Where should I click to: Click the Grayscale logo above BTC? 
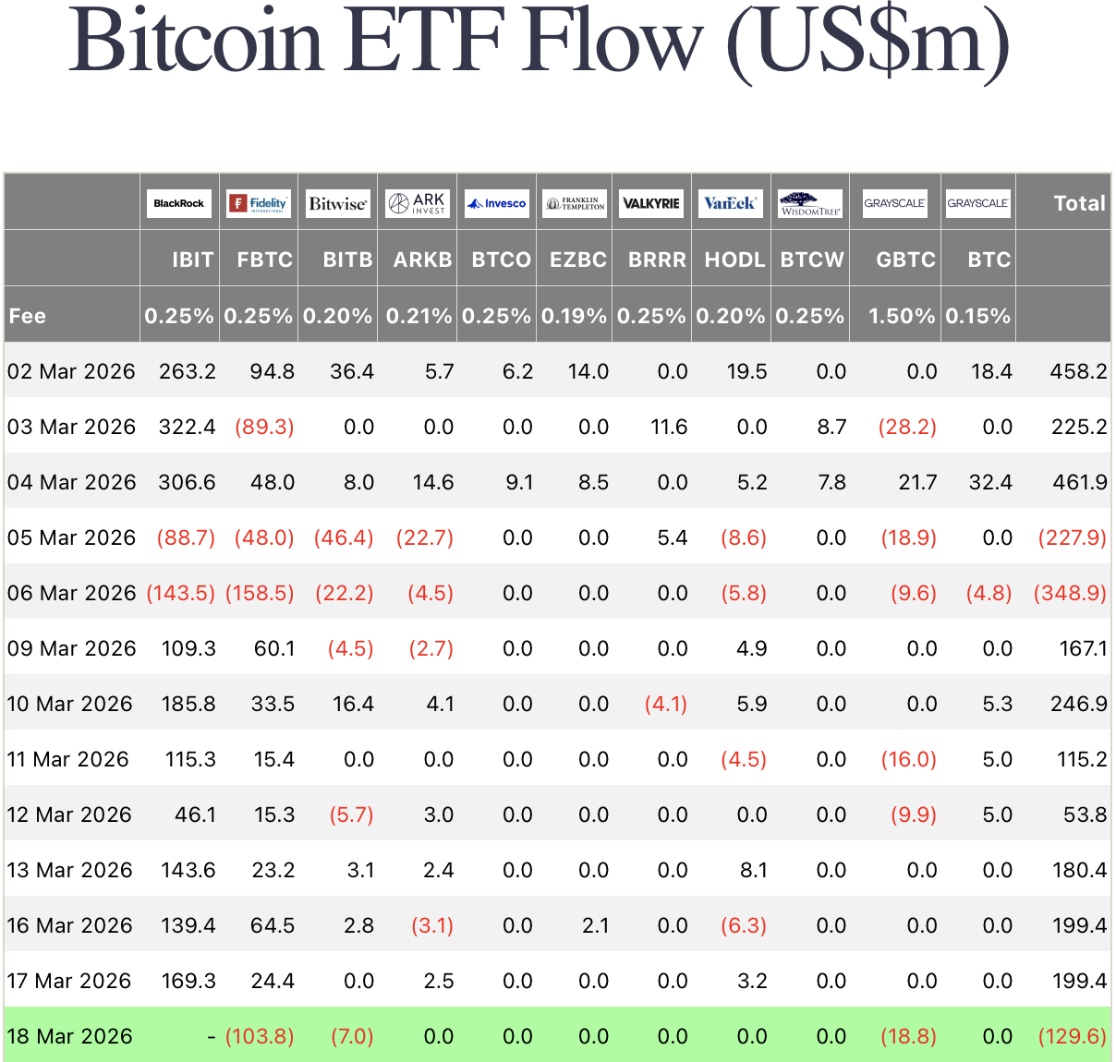coord(977,203)
